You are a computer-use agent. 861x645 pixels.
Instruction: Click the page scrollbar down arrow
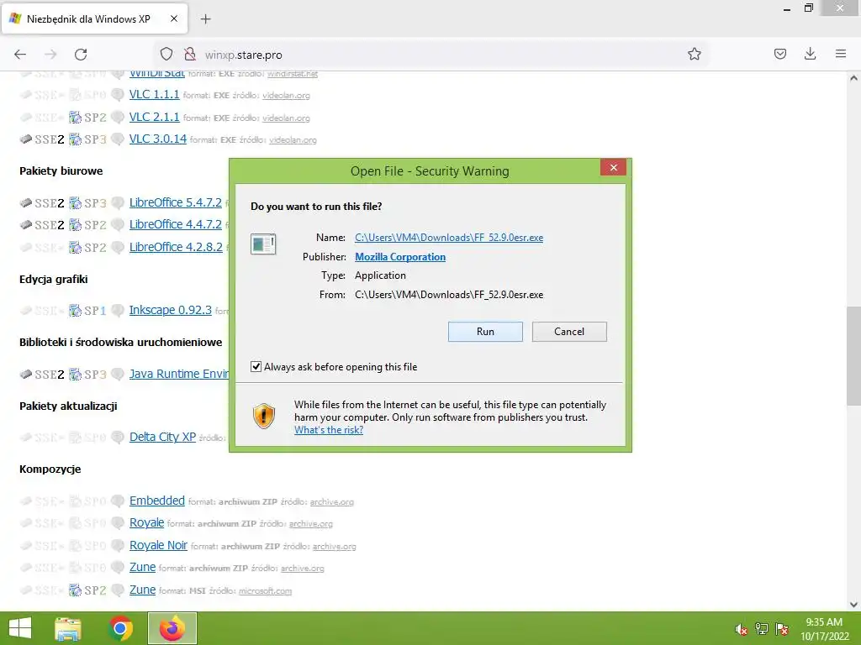853,605
